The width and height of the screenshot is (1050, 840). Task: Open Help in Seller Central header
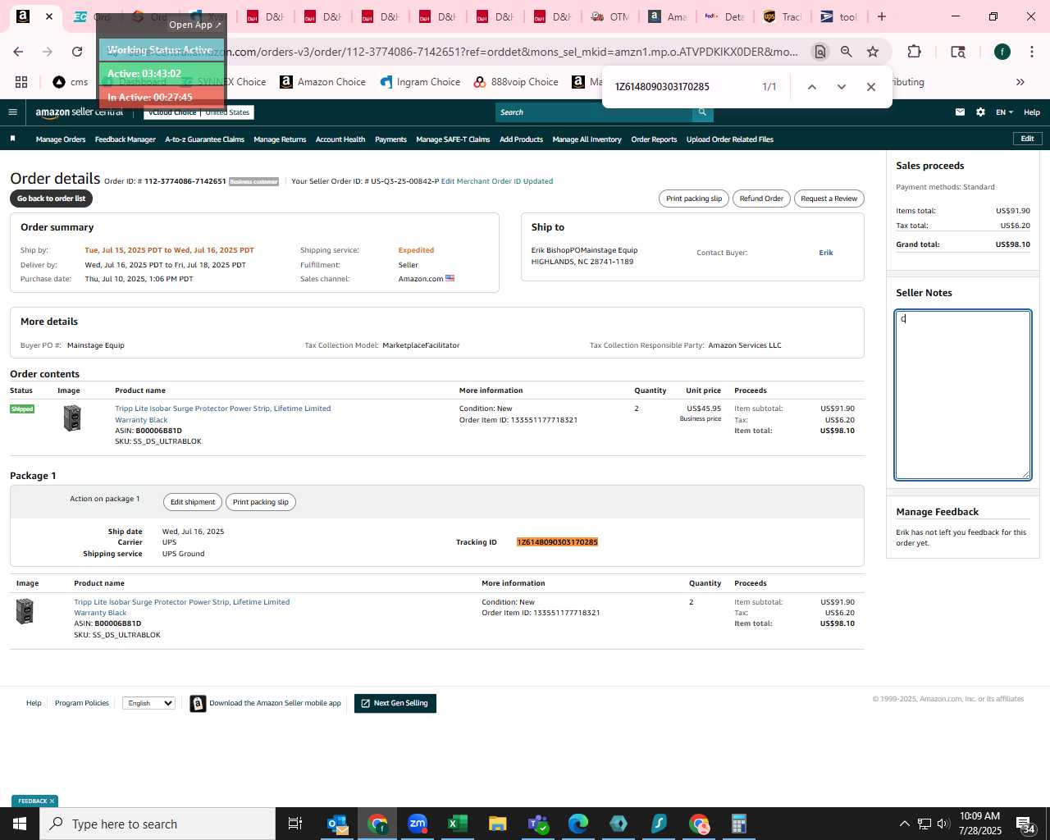1032,112
